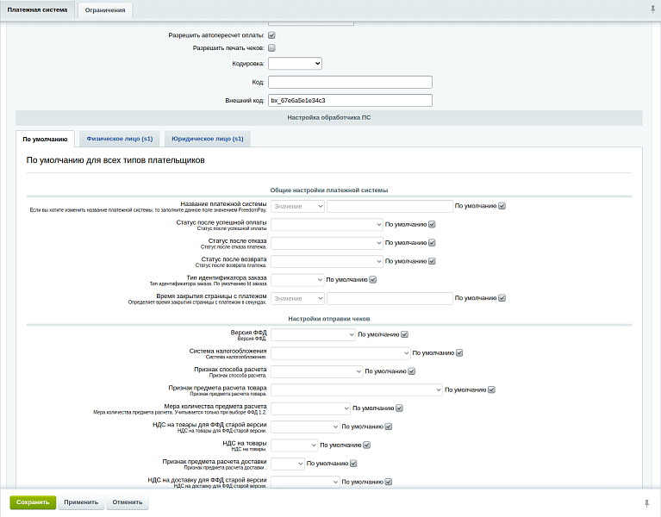
Task: Expand the 'Статус после успешной оплаты' dropdown
Action: click(327, 224)
